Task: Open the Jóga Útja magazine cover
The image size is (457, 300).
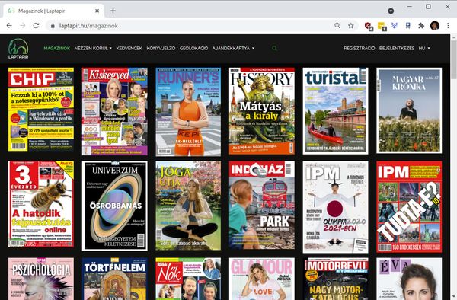Action: point(188,206)
